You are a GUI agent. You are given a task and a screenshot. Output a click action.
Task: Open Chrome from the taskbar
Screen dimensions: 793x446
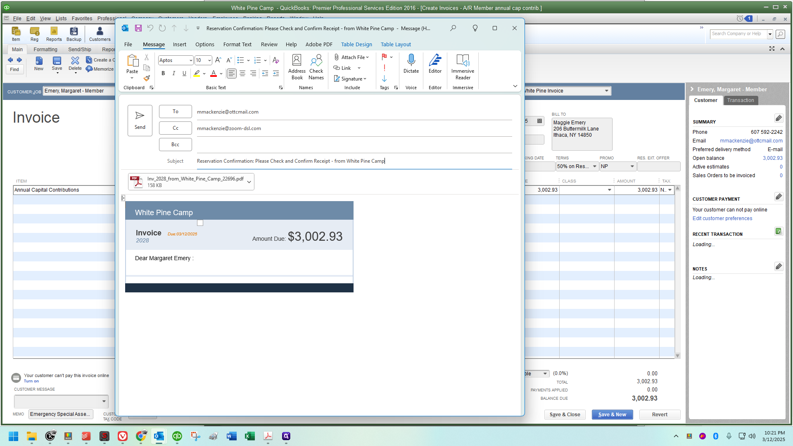tap(141, 436)
